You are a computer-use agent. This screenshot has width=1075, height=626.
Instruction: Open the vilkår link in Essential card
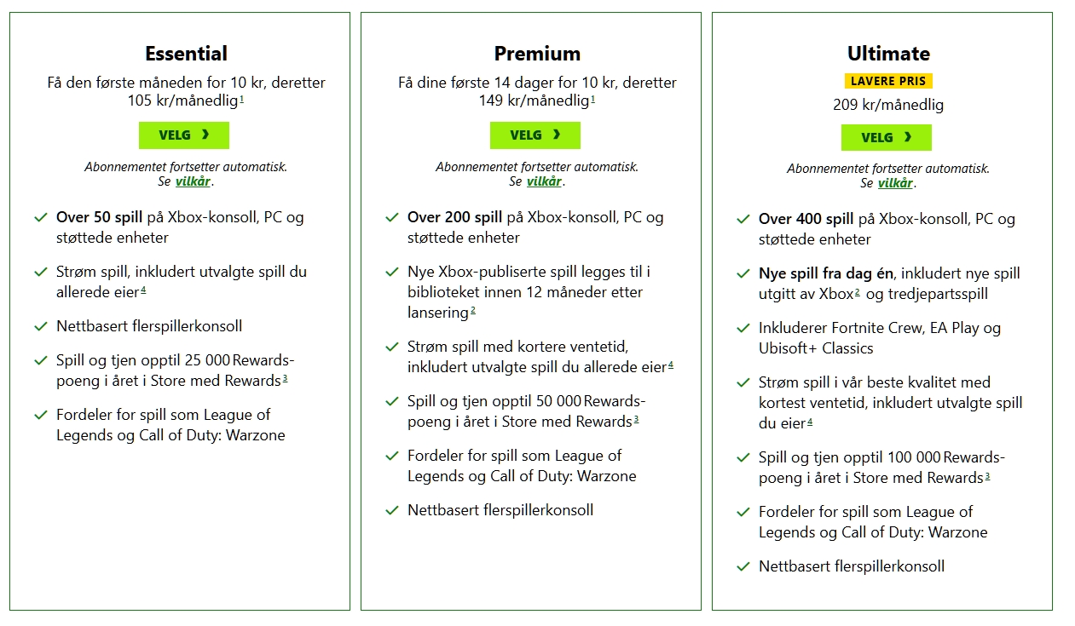click(193, 181)
